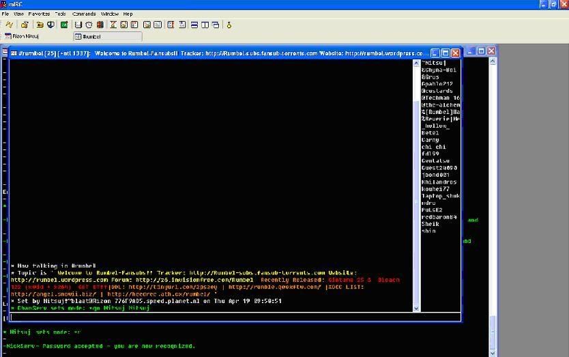
Task: Select the #rumbel switchbar button
Action: click(x=108, y=36)
